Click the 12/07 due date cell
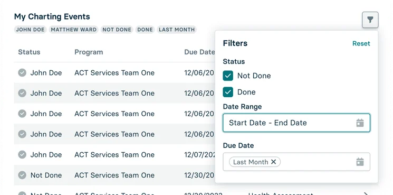 (x=199, y=155)
